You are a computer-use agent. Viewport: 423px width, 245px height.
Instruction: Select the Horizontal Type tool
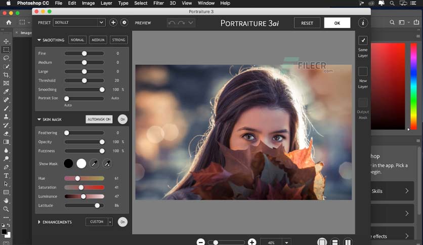click(6, 175)
